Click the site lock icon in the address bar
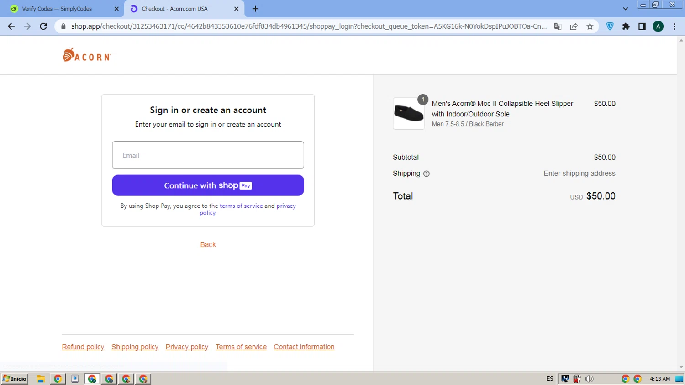The width and height of the screenshot is (685, 385). pyautogui.click(x=63, y=26)
